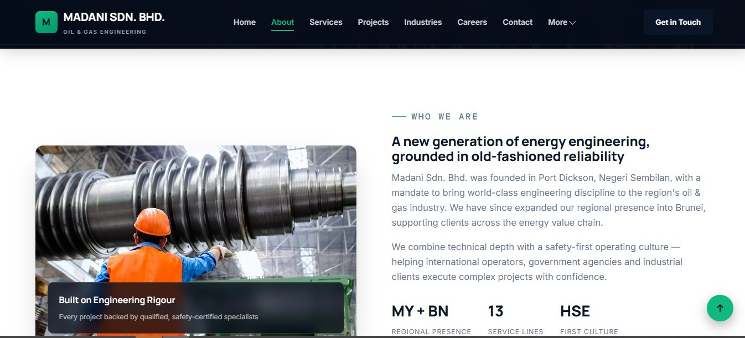Click the MADANI SDN. BHD. brand name
745x338 pixels.
114,17
